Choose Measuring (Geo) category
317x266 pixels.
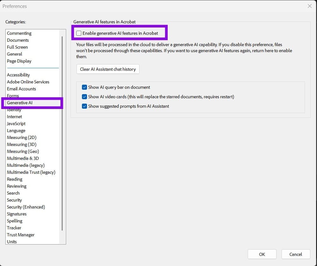[23, 152]
